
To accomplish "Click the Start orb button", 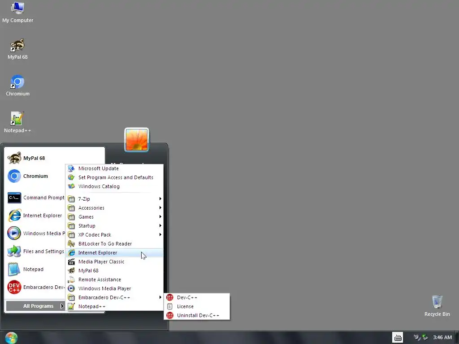I will click(x=11, y=338).
